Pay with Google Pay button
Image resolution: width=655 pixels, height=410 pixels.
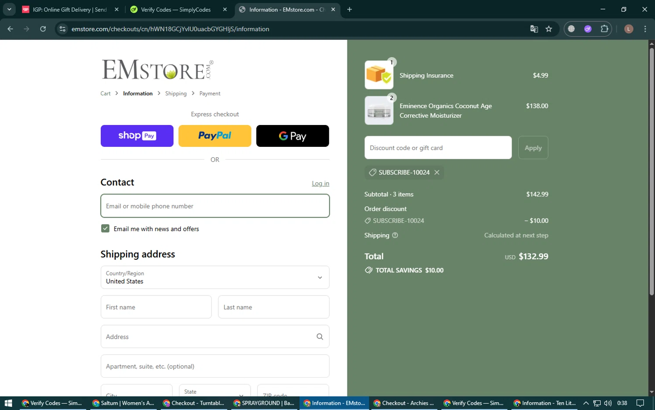pyautogui.click(x=293, y=136)
